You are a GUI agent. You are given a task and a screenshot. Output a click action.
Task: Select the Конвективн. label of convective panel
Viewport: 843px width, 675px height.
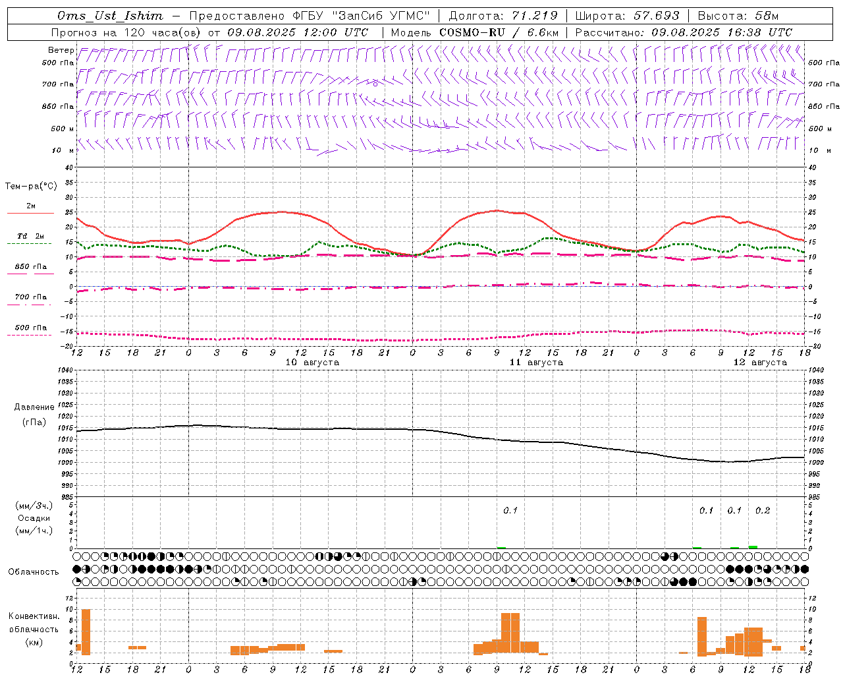tap(34, 616)
